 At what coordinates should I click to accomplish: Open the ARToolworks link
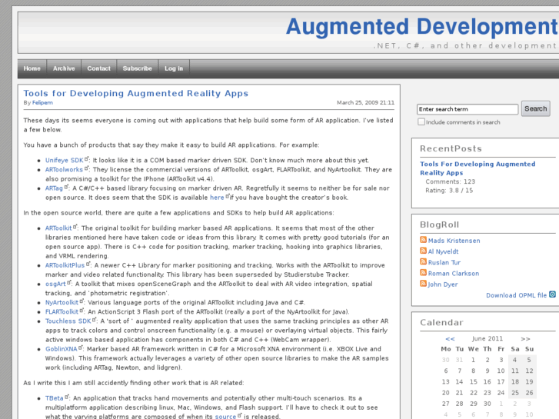point(64,170)
